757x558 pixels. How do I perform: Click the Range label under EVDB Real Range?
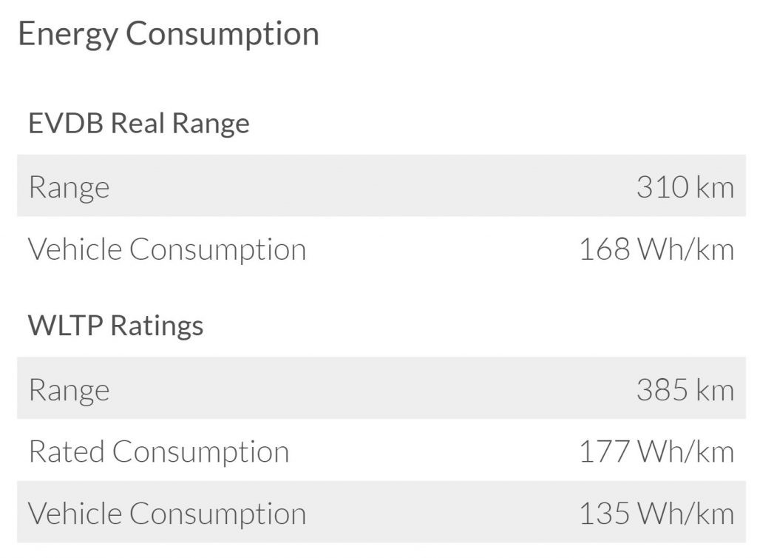click(x=69, y=187)
